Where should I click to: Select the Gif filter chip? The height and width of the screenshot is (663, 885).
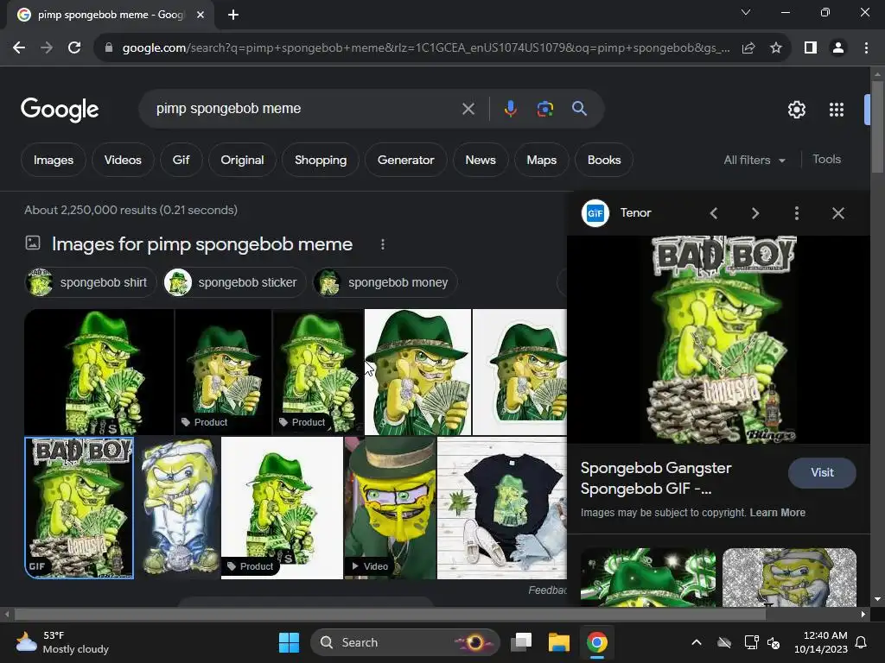coord(181,160)
